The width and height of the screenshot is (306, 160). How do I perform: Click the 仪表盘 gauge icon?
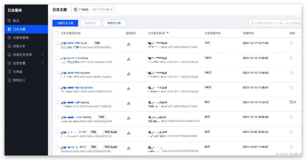9,72
